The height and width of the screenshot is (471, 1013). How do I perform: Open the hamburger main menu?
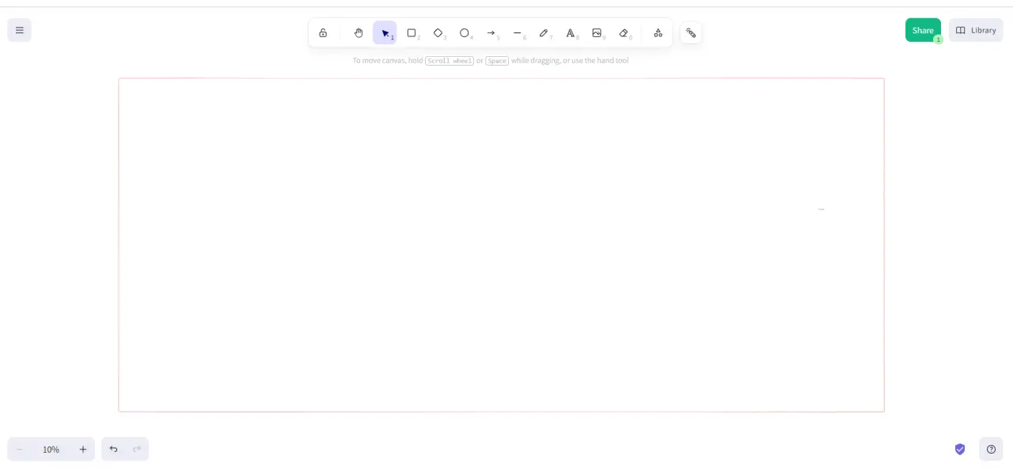[x=19, y=31]
